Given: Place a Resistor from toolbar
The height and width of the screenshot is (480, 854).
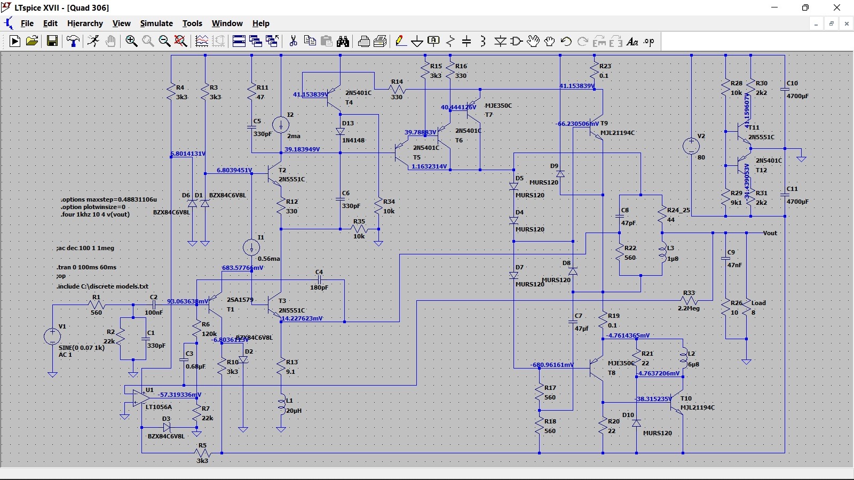Looking at the screenshot, I should (450, 41).
